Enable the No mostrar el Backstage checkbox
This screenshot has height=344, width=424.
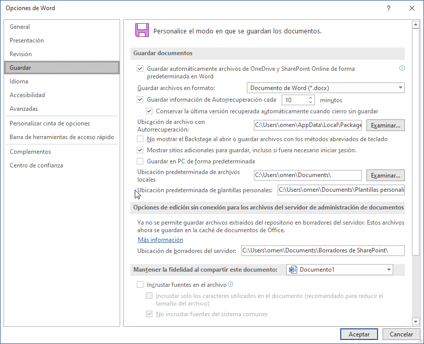pos(140,140)
